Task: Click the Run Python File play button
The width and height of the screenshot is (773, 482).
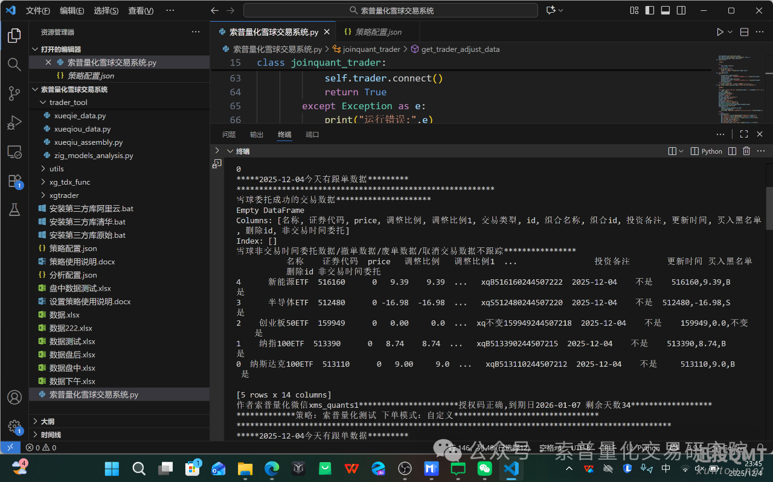Action: click(x=720, y=32)
